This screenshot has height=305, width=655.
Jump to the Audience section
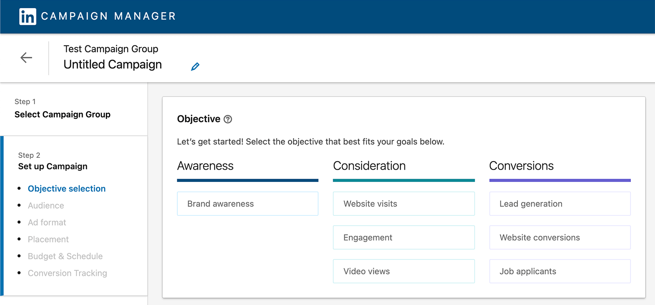tap(46, 206)
